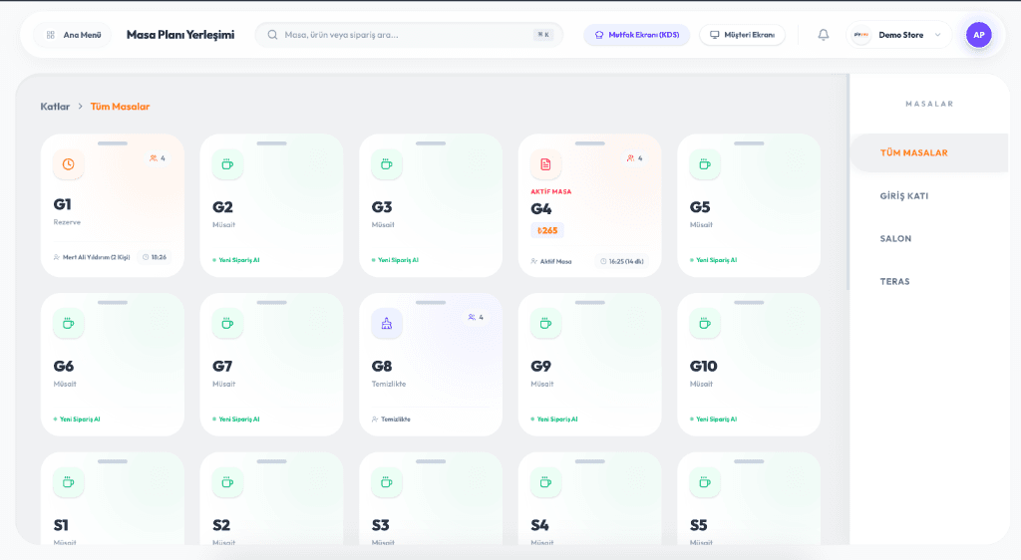Click the G8 table name

(382, 366)
